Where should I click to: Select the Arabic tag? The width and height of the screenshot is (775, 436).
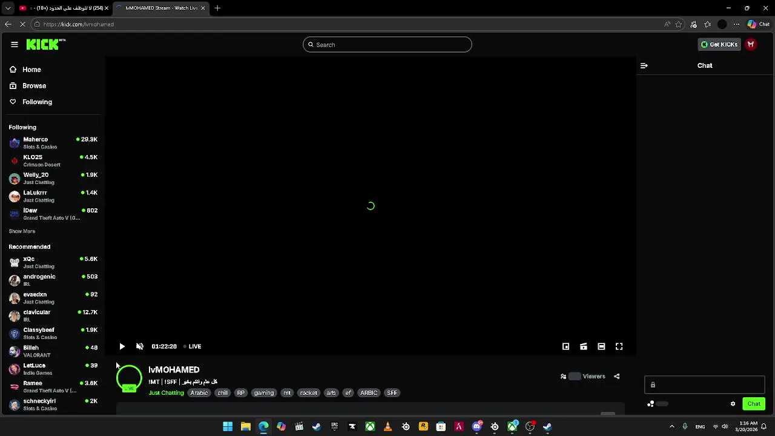click(x=199, y=393)
